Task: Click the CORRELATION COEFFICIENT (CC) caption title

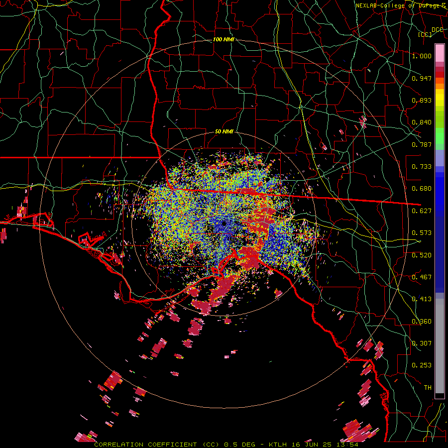Action: 157,445
